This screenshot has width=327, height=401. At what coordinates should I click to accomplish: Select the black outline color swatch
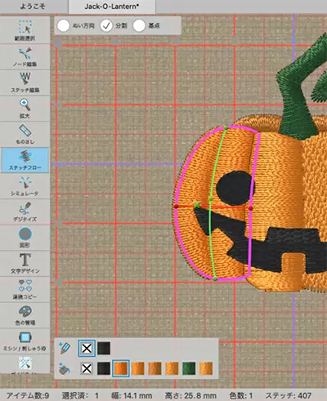tap(104, 348)
